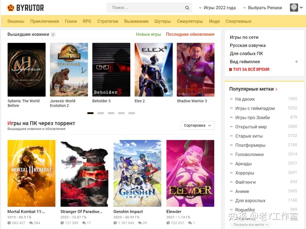
Task: Jump to the last carousel page dot
Action: click(x=132, y=113)
